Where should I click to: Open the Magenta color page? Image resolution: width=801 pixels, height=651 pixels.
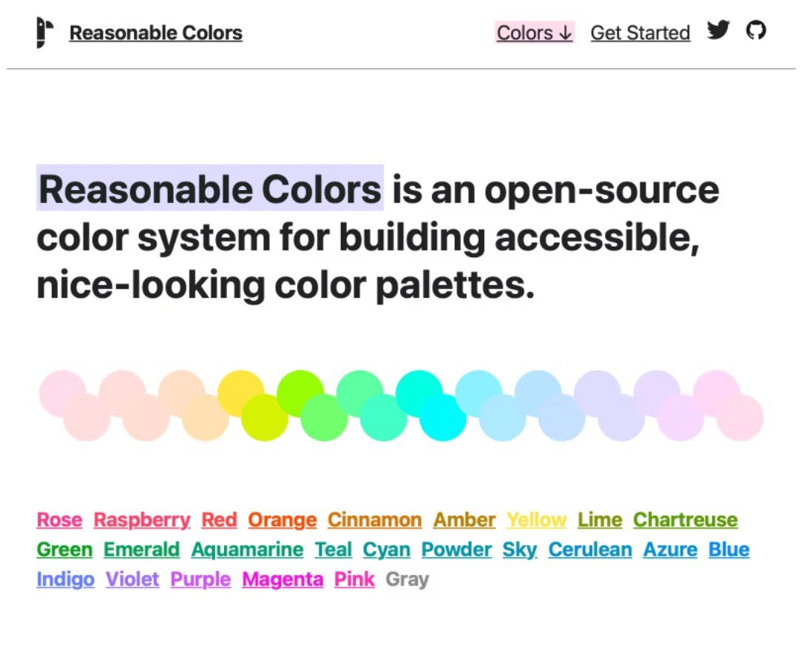[x=282, y=579]
